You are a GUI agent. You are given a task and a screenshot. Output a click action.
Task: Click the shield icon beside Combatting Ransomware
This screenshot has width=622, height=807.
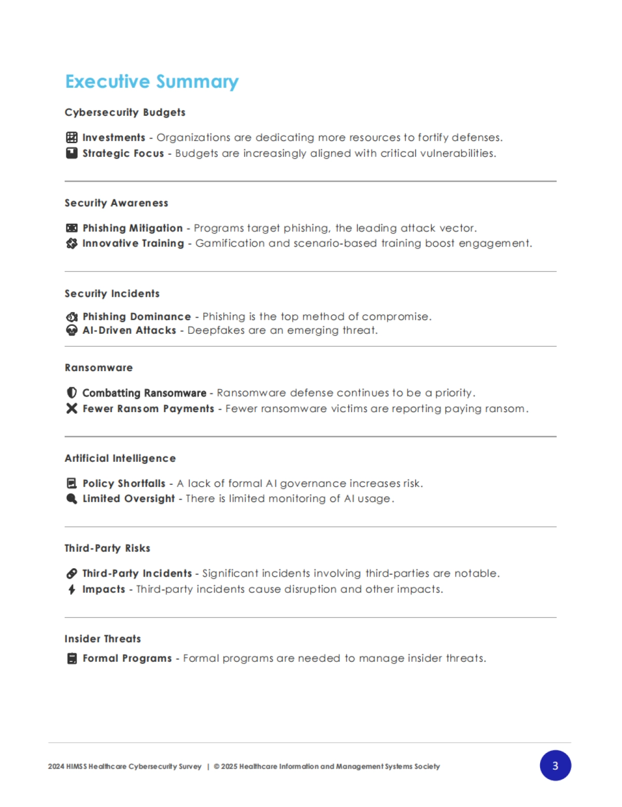[72, 393]
